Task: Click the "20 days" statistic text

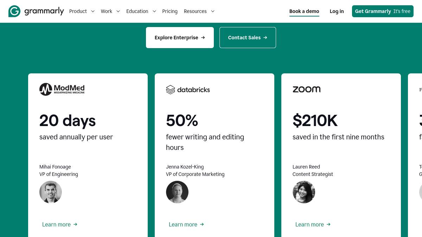Action: [68, 121]
